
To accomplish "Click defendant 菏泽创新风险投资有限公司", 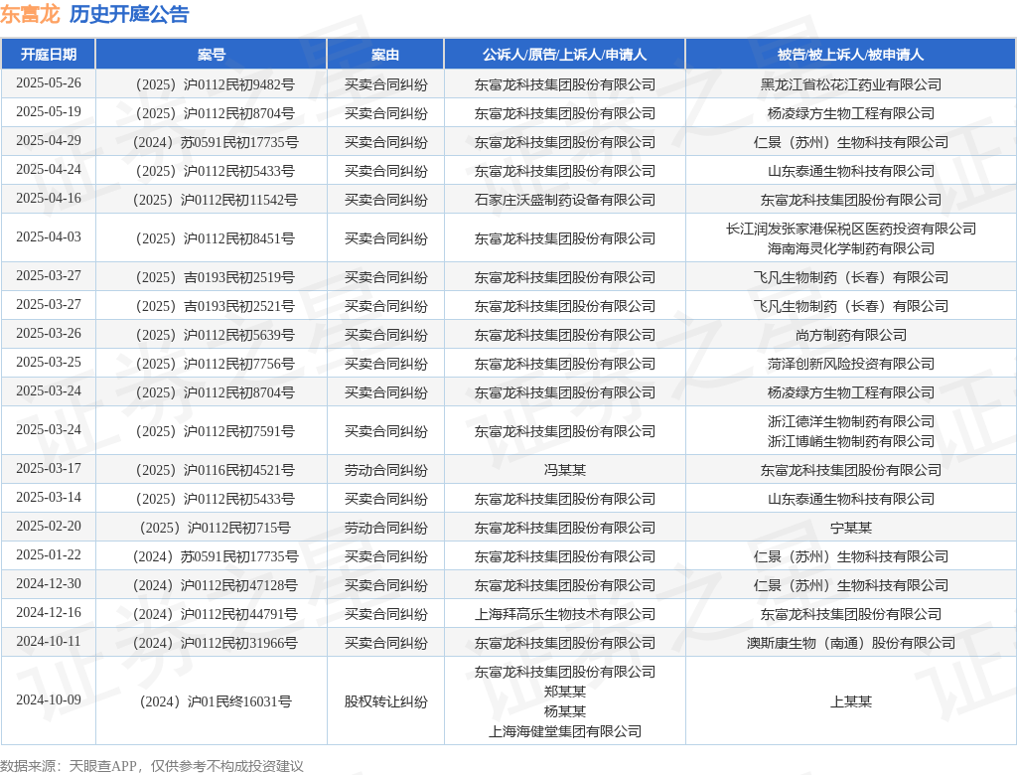I will (850, 364).
